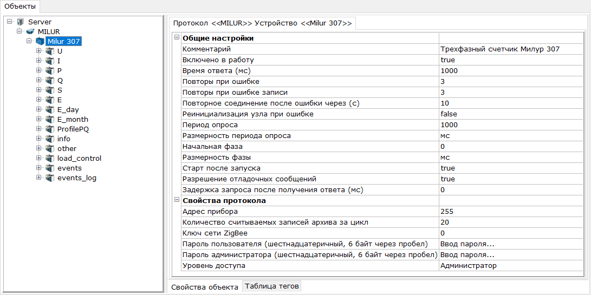Click Разрешение отладочных сообщений true value

(510, 179)
